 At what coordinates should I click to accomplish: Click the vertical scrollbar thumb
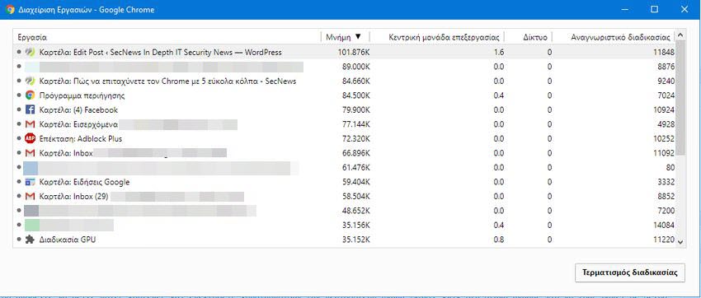(680, 98)
